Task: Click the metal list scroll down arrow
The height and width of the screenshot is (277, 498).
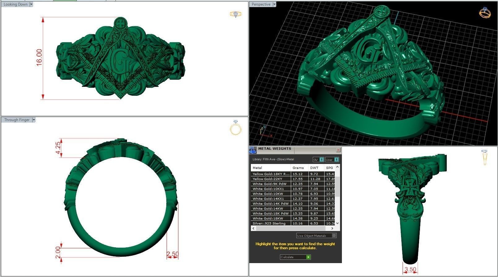Action: pos(337,223)
